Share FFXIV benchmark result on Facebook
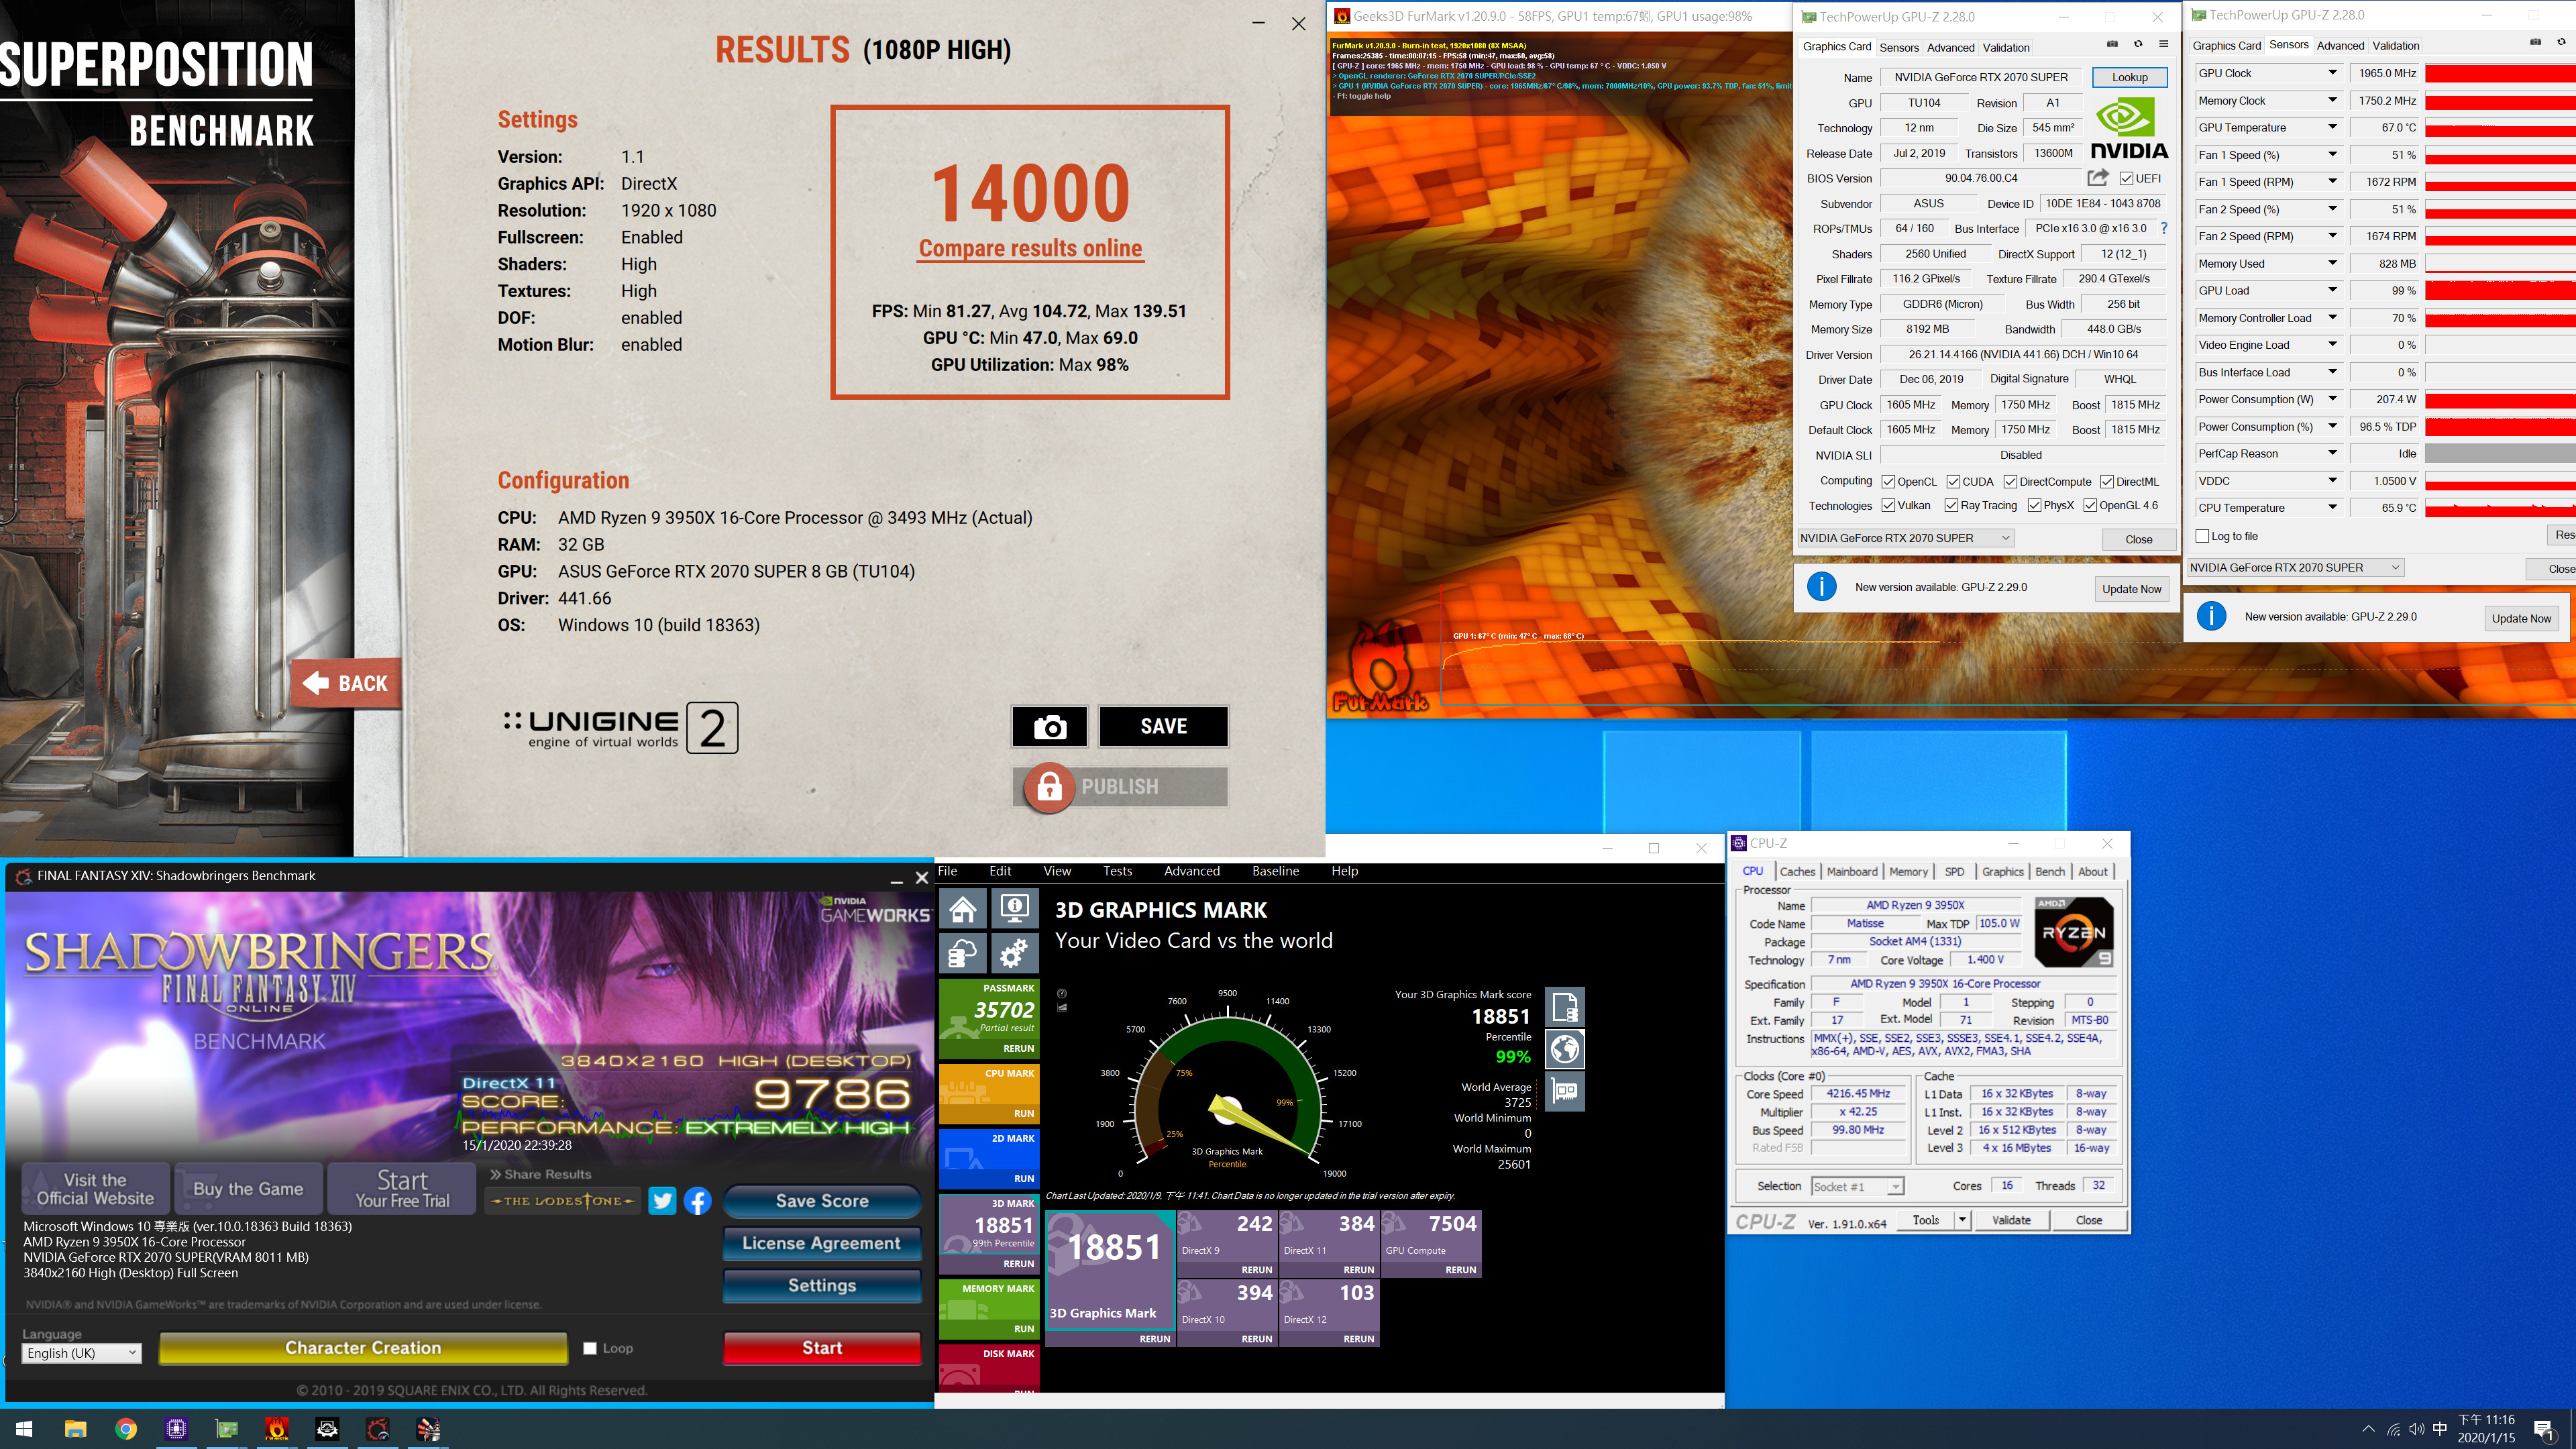Image resolution: width=2576 pixels, height=1449 pixels. pyautogui.click(x=698, y=1200)
